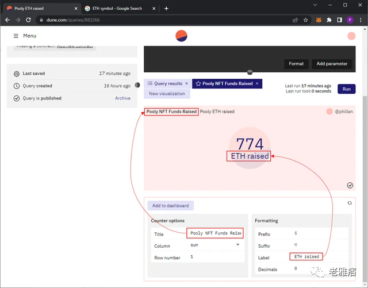Click the gear icon beside Last saved
The height and width of the screenshot is (288, 368).
(x=17, y=74)
